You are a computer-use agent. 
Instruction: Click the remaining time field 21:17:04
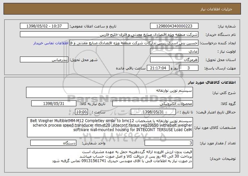(x=158, y=68)
